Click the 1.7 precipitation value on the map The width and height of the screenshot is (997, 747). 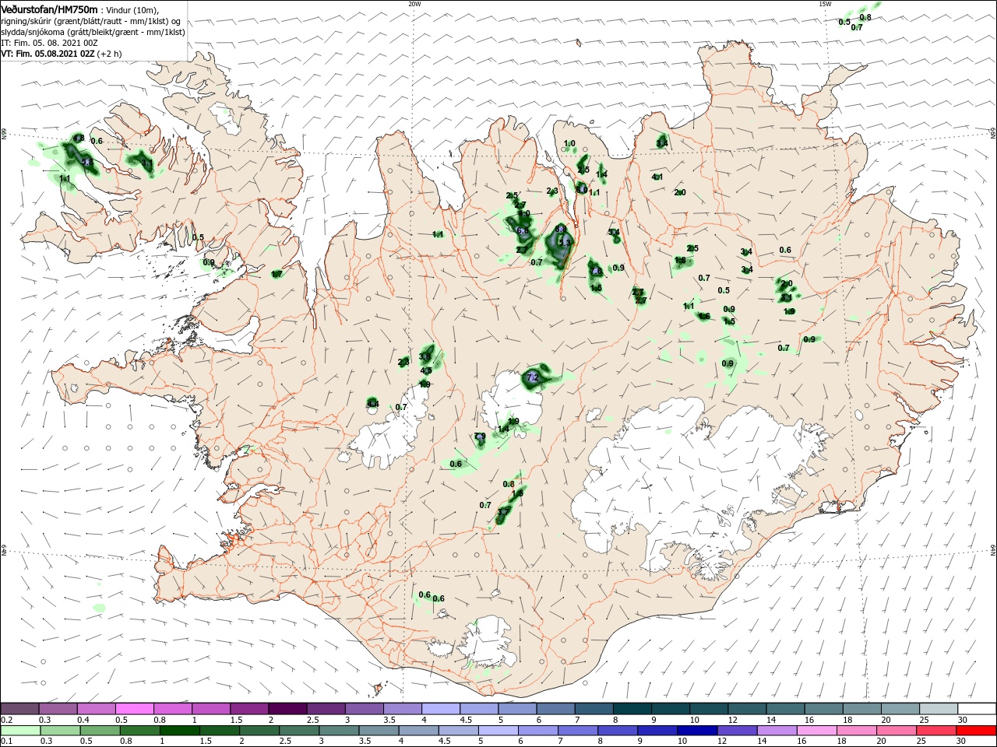[x=277, y=274]
